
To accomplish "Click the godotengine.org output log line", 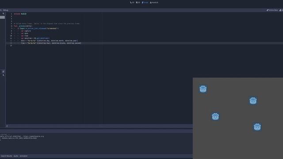I will click(22, 136).
